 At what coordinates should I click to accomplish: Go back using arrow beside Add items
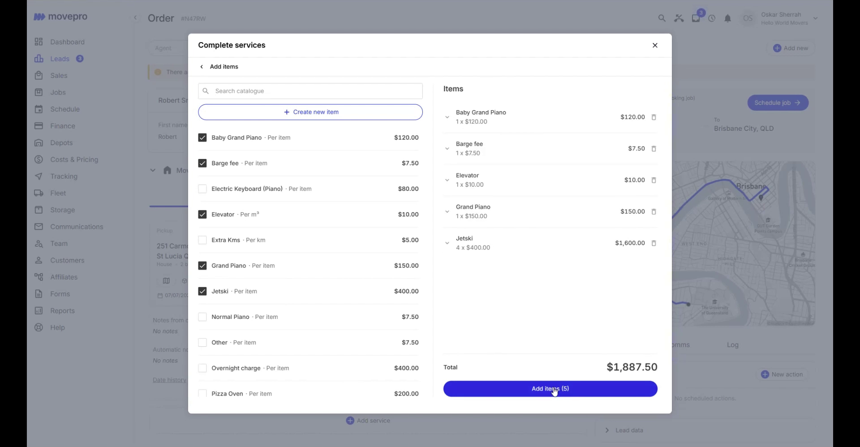tap(202, 67)
